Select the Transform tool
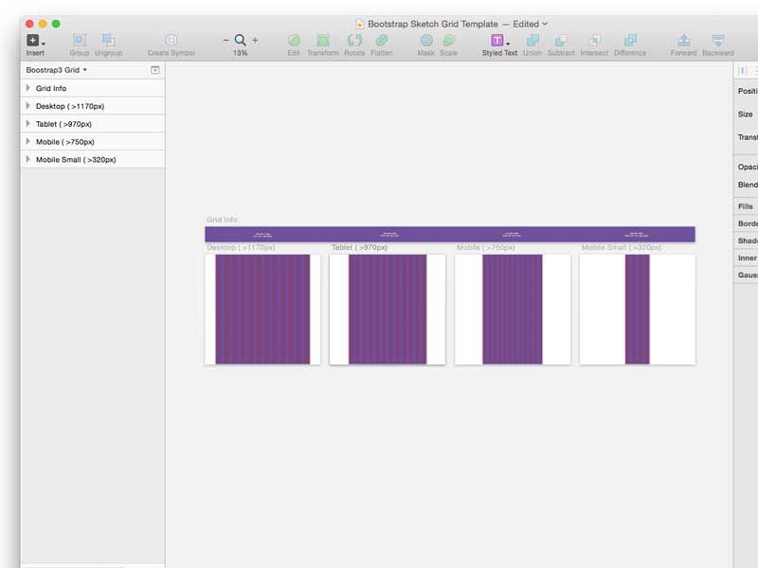This screenshot has width=758, height=568. coord(323,41)
